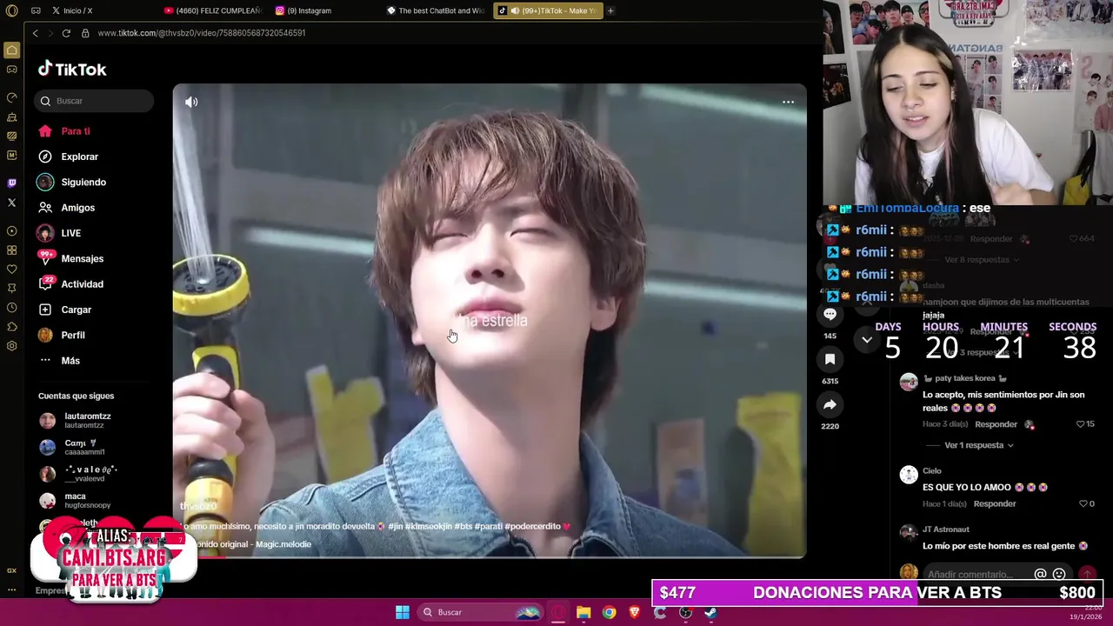This screenshot has width=1113, height=626.
Task: Click the TikTok logo
Action: point(72,70)
